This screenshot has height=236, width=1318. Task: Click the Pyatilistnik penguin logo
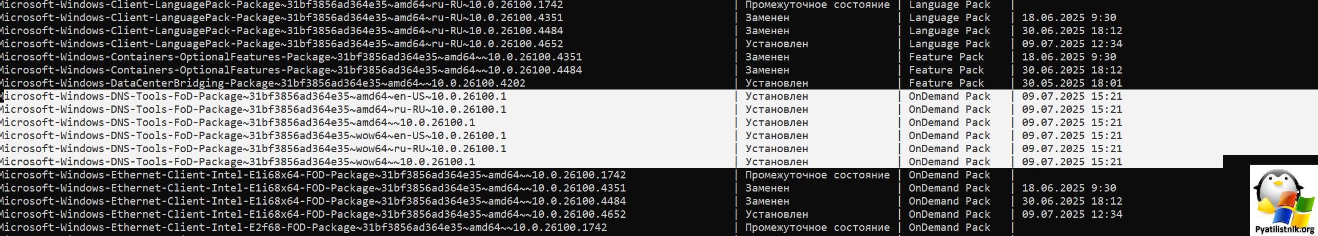1283,196
